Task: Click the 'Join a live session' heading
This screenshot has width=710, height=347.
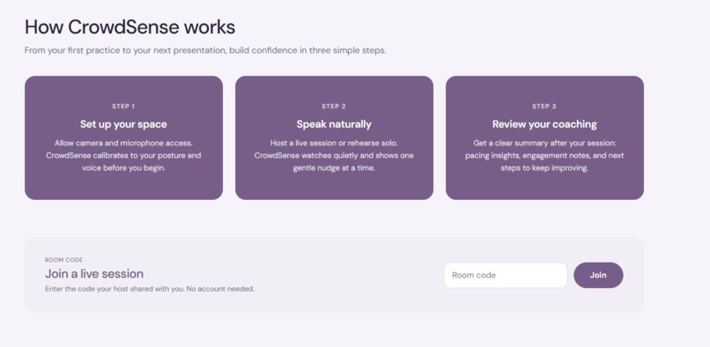Action: click(x=94, y=274)
